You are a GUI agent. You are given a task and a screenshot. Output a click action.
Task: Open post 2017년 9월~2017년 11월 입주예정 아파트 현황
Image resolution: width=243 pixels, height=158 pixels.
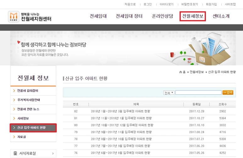coord(121,132)
